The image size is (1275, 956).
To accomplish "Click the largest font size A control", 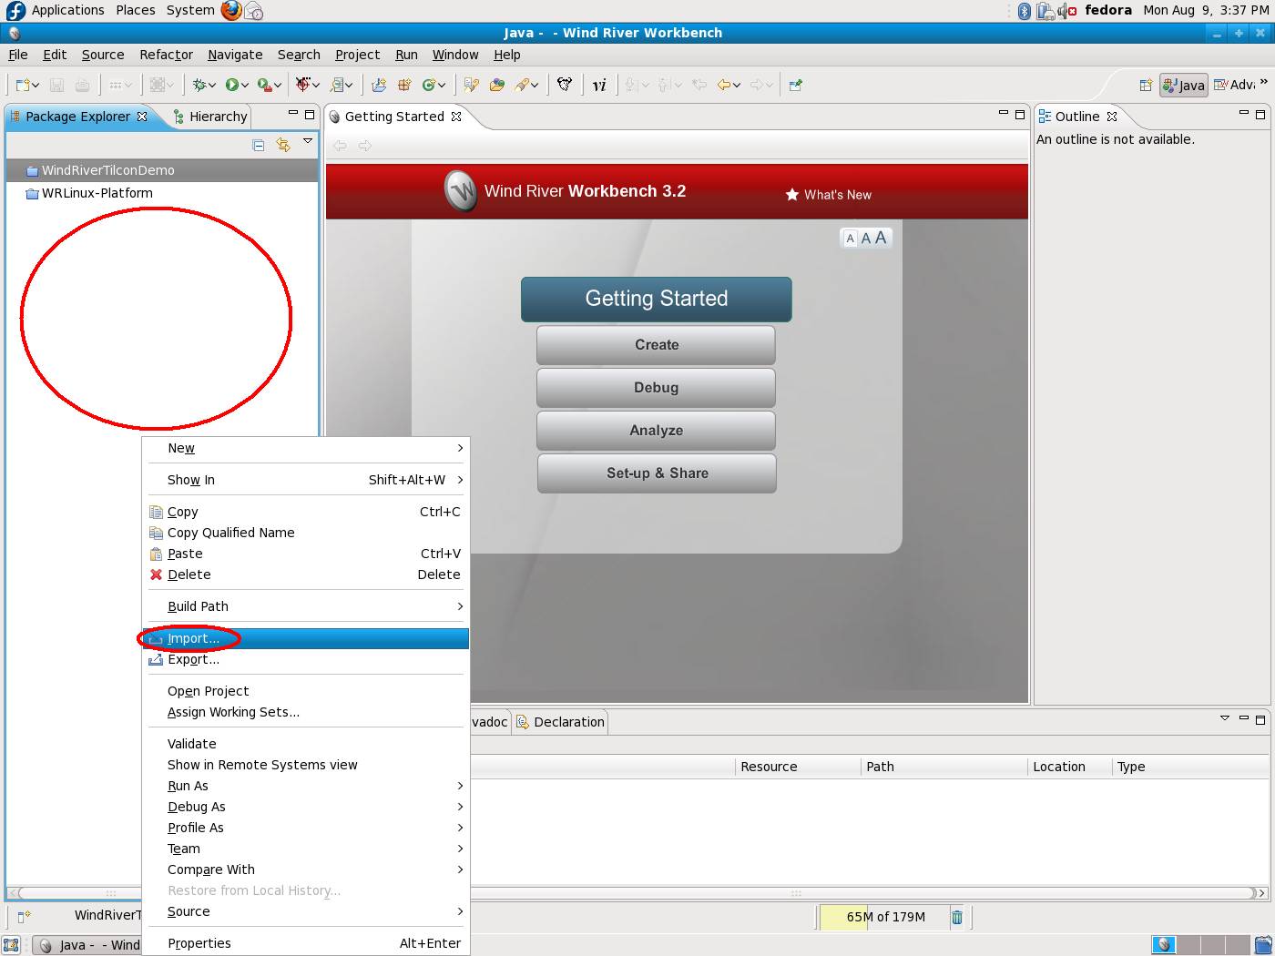I will point(881,238).
